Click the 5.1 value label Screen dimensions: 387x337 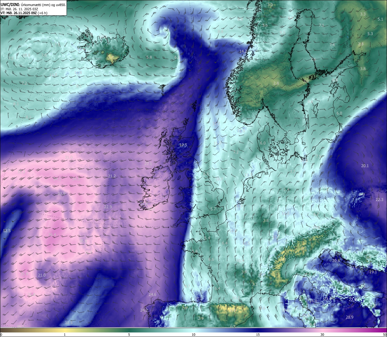(380, 19)
